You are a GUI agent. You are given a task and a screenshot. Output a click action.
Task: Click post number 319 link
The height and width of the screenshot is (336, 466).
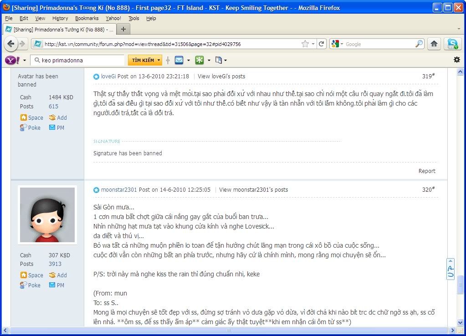coord(428,76)
